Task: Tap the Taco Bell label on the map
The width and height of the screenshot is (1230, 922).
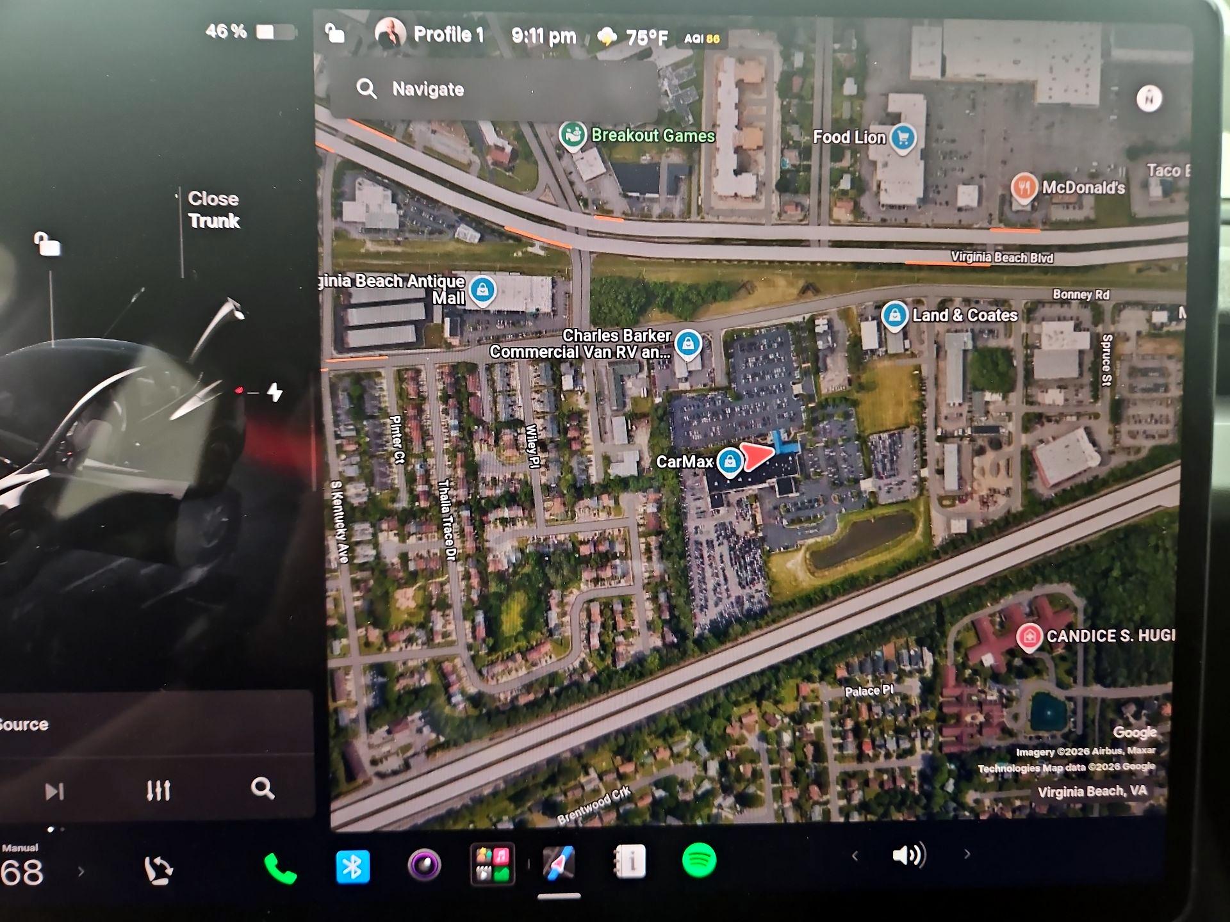Action: click(x=1168, y=170)
